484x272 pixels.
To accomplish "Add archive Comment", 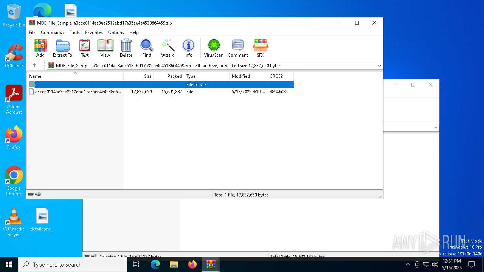I will (x=238, y=48).
